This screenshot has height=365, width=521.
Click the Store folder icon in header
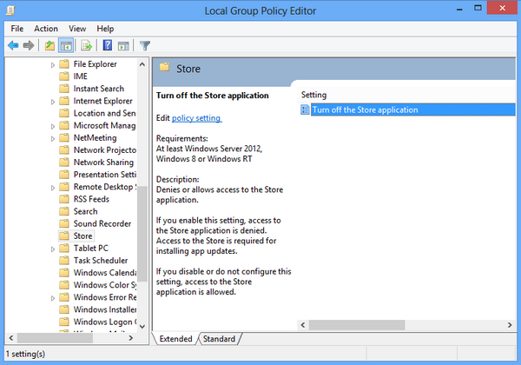(x=164, y=68)
